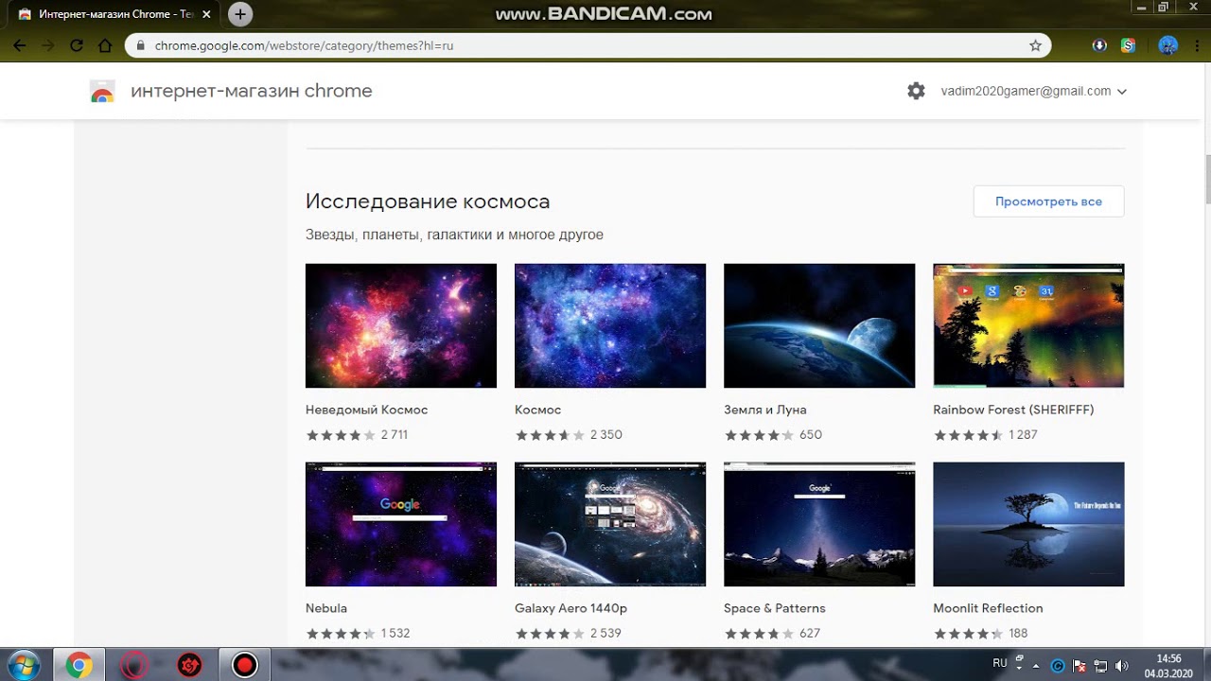Click the Moonlit Reflection title
The height and width of the screenshot is (681, 1211).
click(988, 608)
